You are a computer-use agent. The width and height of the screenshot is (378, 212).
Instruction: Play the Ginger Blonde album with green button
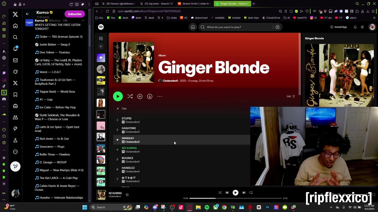118,96
